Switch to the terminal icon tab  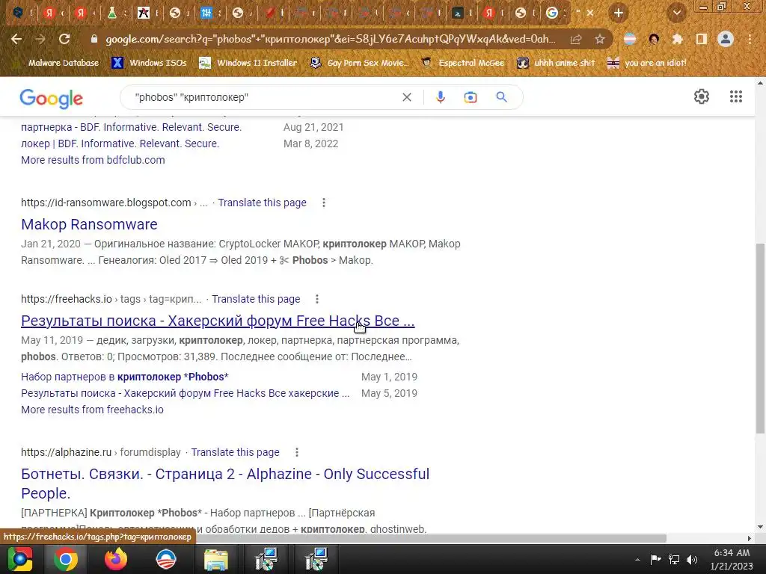(457, 13)
